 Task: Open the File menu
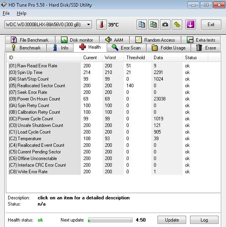click(6, 13)
